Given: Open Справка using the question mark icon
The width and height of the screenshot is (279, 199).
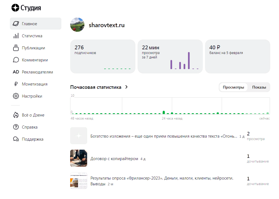Looking at the screenshot, I should click(x=16, y=127).
